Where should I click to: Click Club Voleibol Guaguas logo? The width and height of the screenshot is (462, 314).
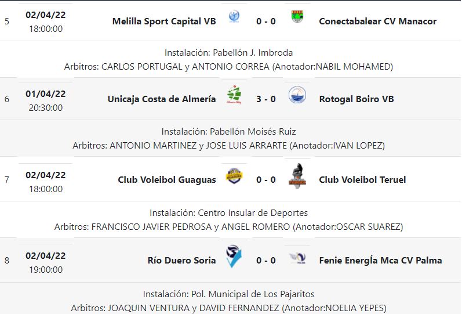pos(234,175)
